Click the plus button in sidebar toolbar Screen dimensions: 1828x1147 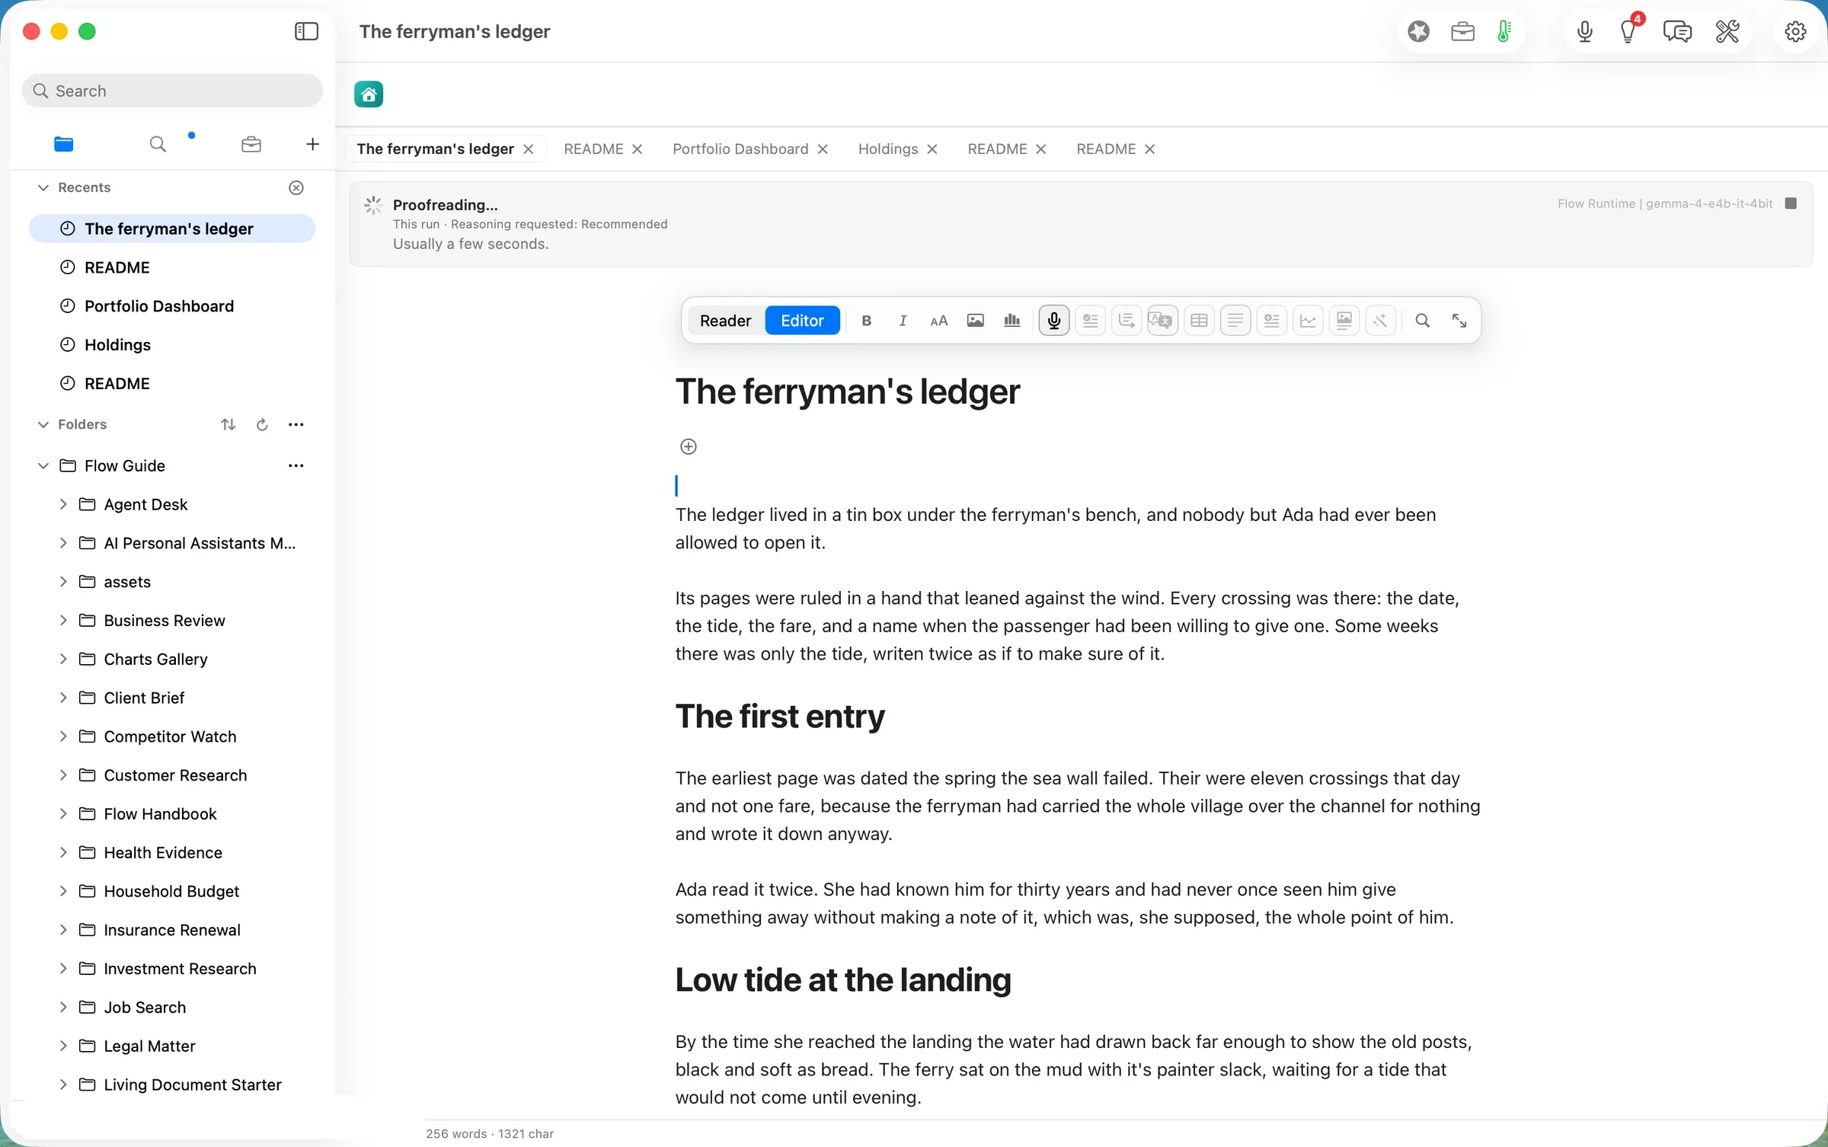click(312, 144)
